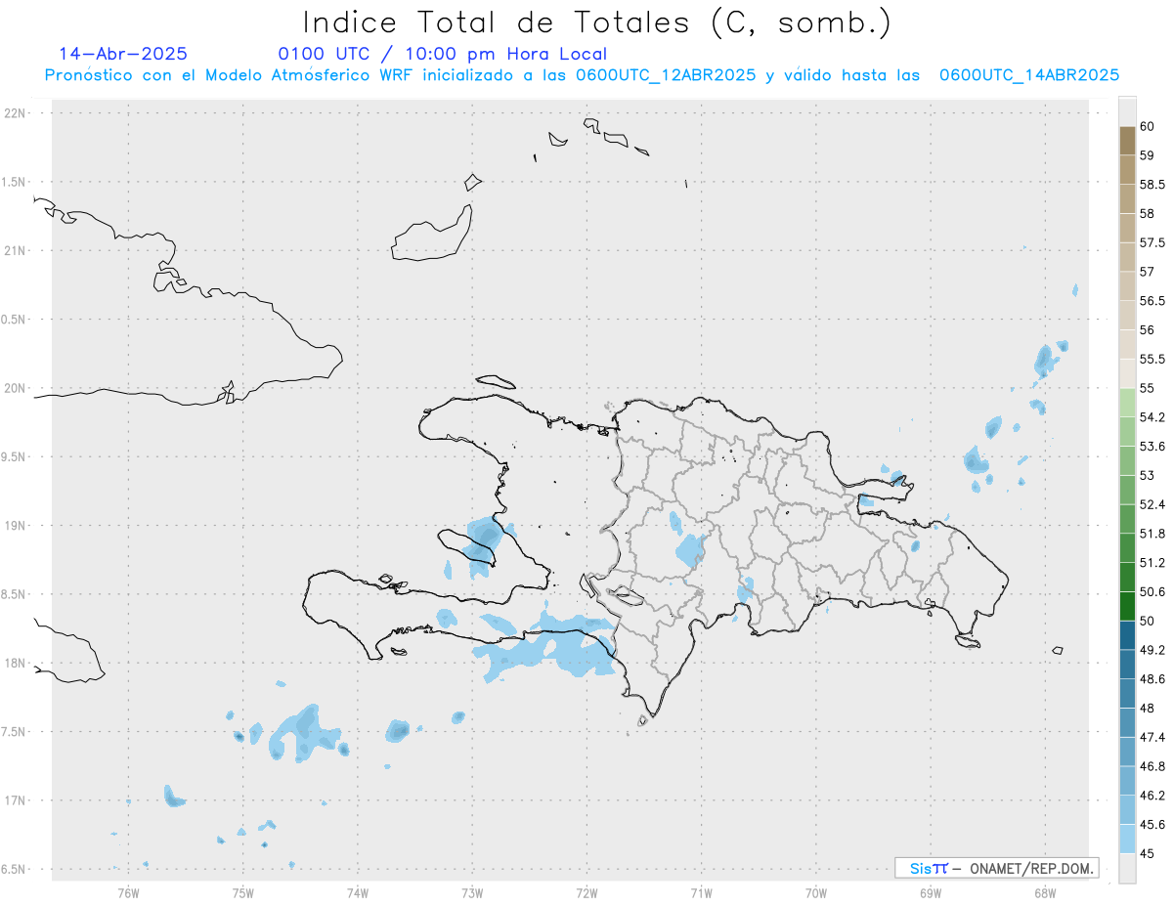The height and width of the screenshot is (906, 1173).
Task: Click the '71W' longitude label
Action: (701, 892)
